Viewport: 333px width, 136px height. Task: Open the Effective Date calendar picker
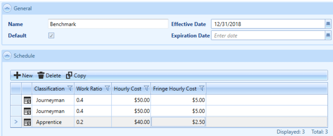[x=328, y=24]
